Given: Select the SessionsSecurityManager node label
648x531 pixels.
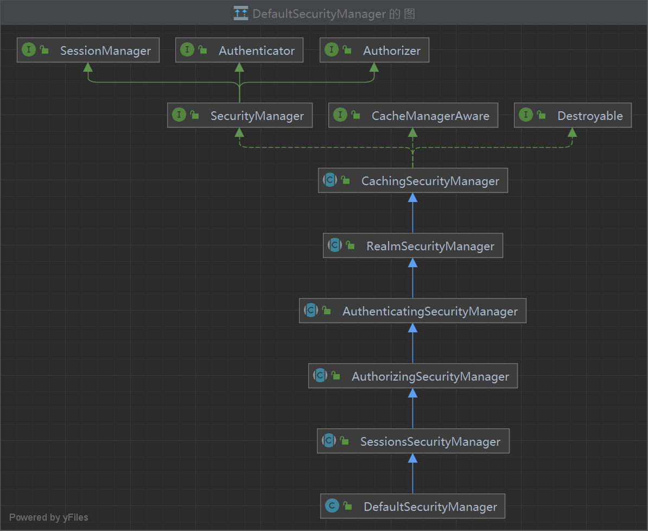Looking at the screenshot, I should (430, 441).
